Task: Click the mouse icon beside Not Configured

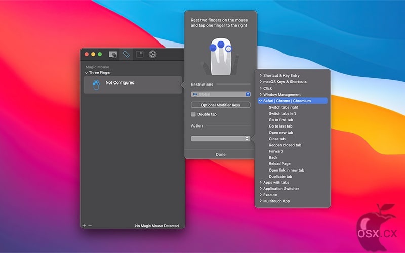Action: pos(96,85)
